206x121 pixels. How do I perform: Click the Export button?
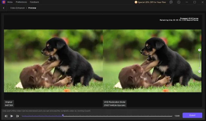(192, 115)
